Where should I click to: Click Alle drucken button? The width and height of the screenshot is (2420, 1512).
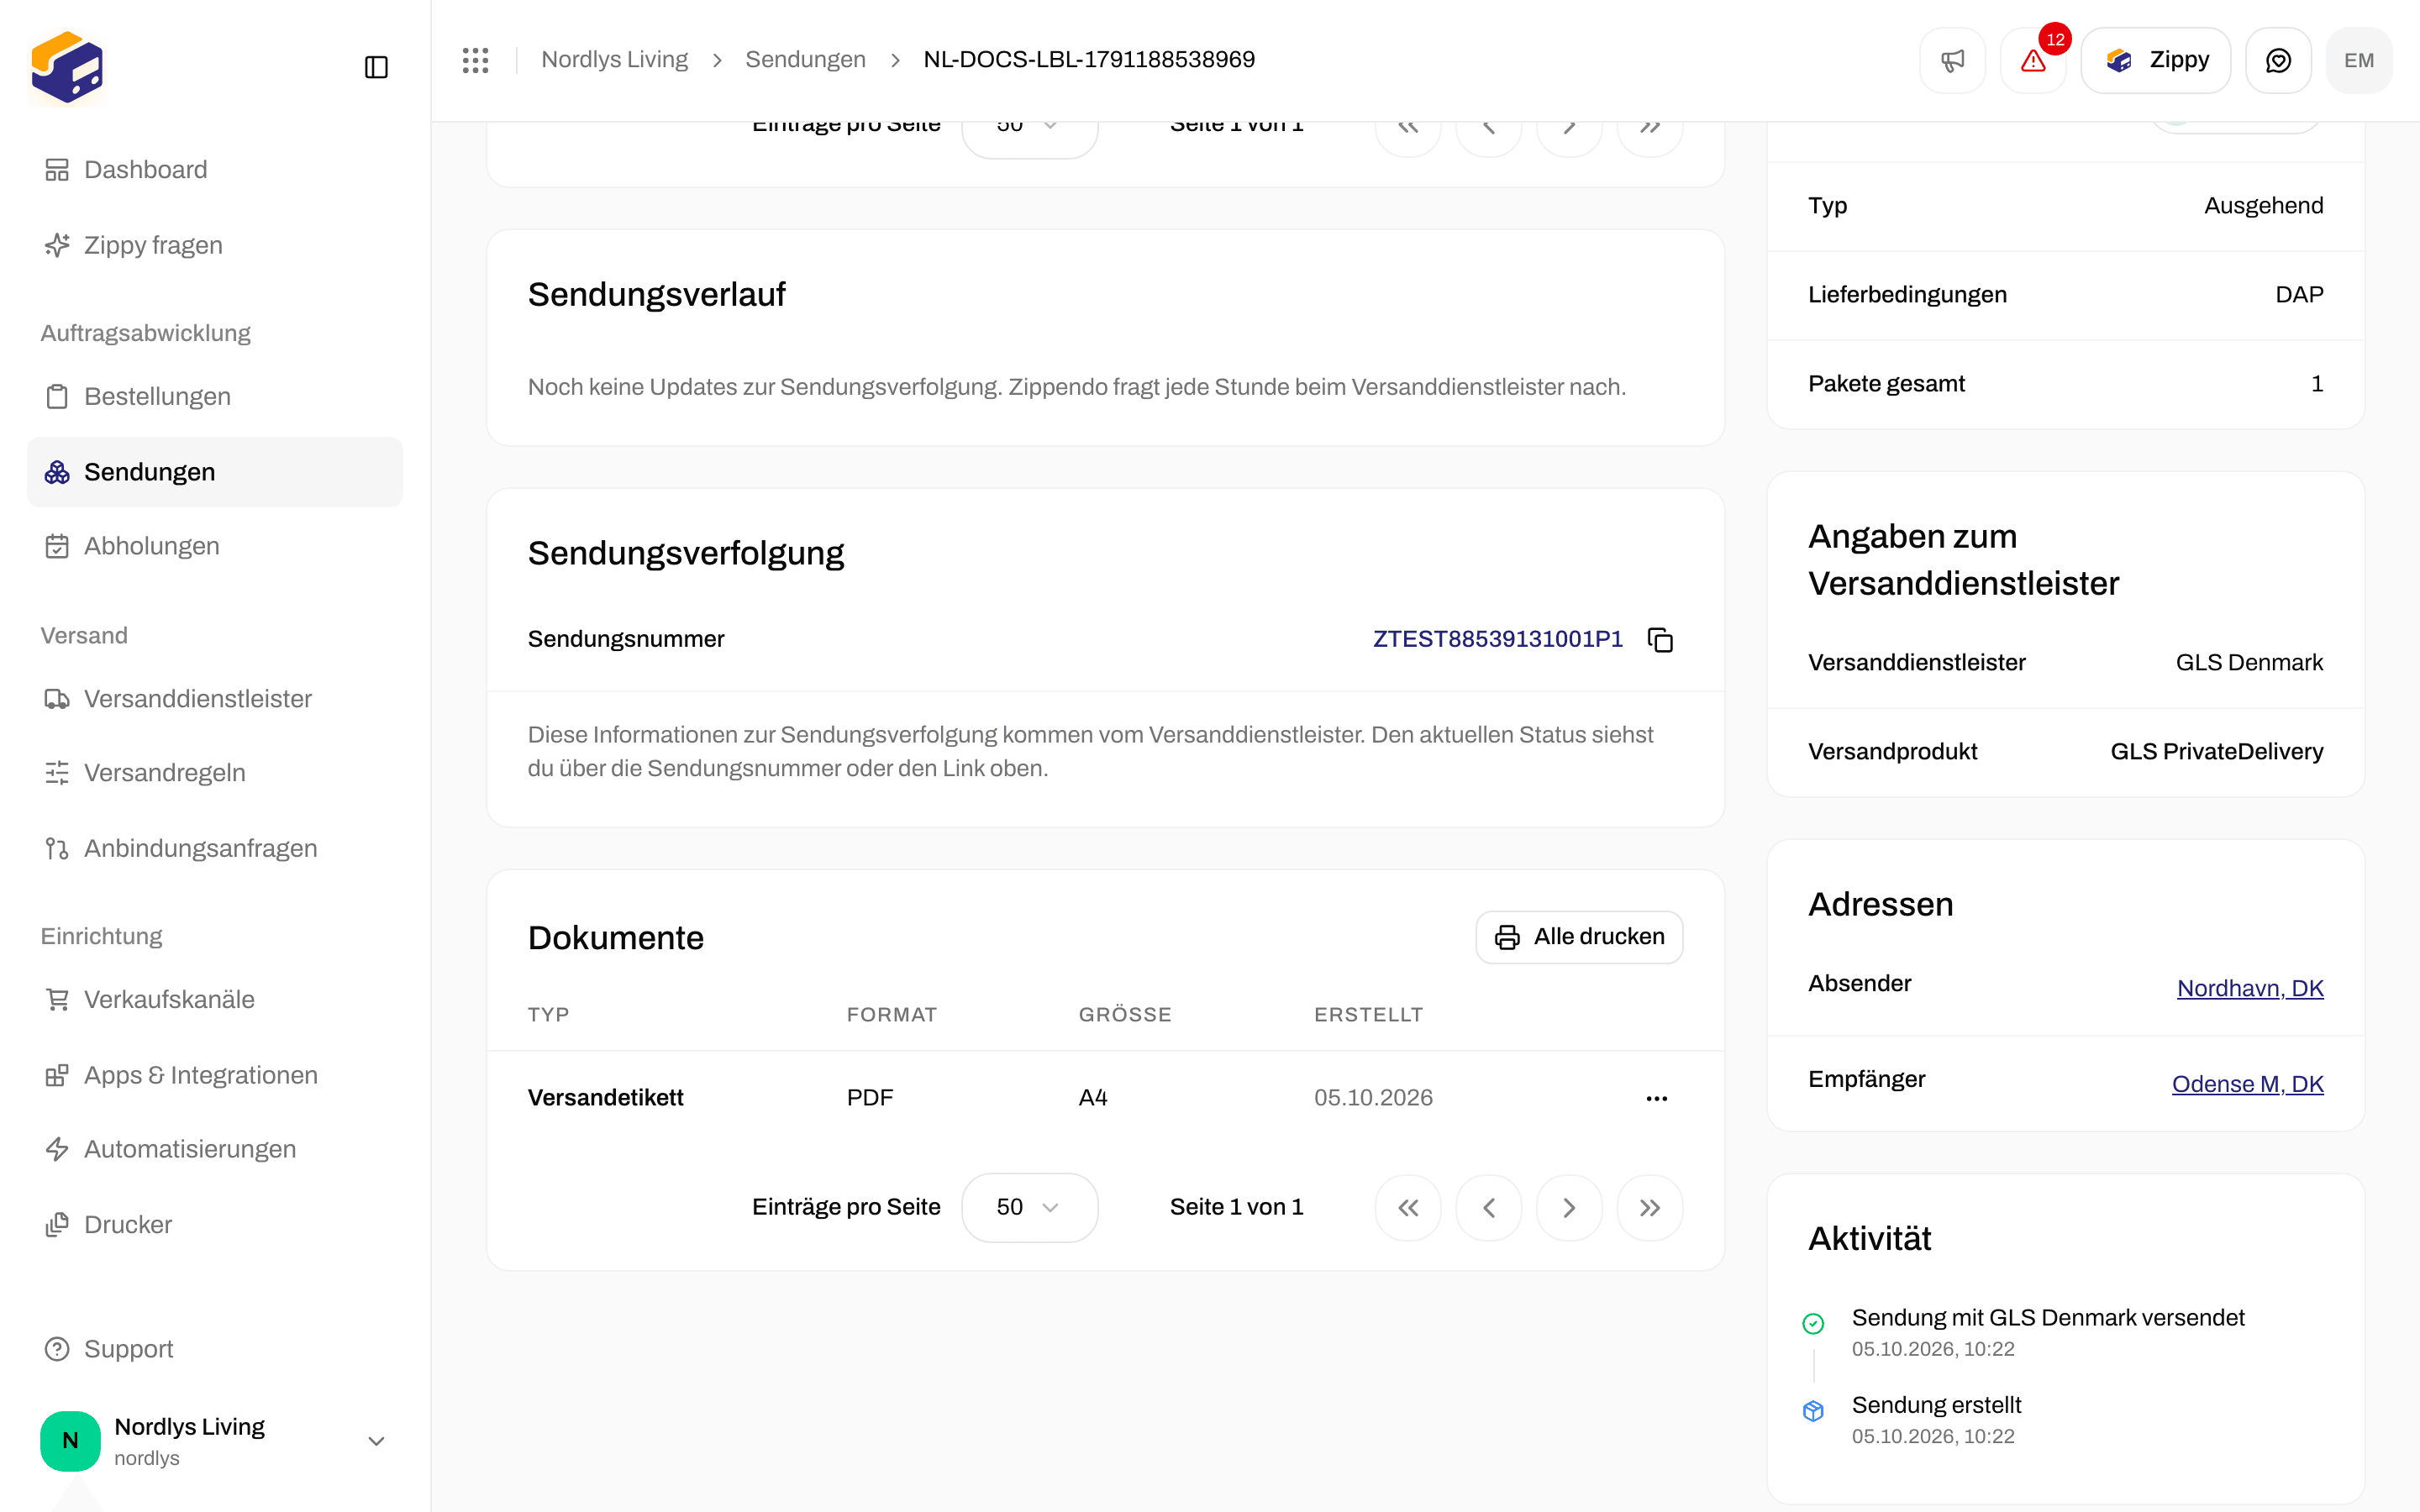click(1579, 937)
